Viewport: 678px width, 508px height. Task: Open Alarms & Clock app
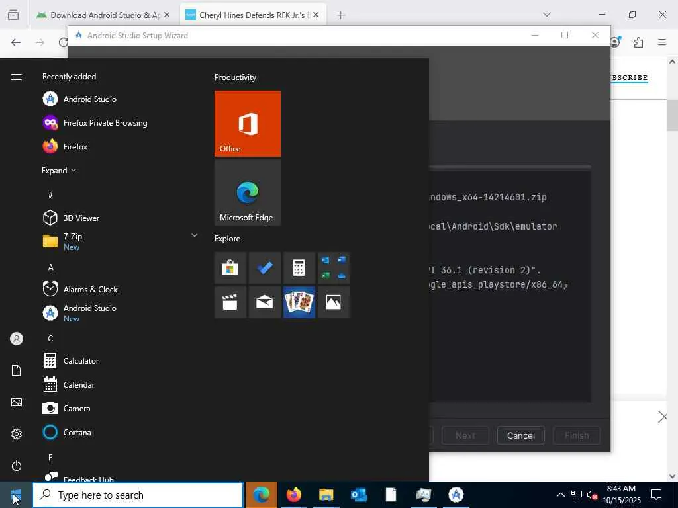(119, 289)
